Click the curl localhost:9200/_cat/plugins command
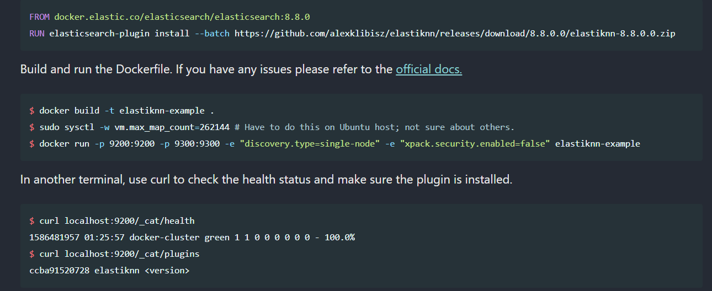This screenshot has height=291, width=712. tap(119, 254)
